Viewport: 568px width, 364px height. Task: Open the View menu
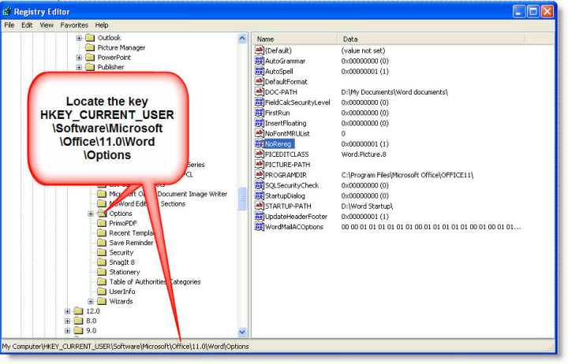click(x=47, y=25)
